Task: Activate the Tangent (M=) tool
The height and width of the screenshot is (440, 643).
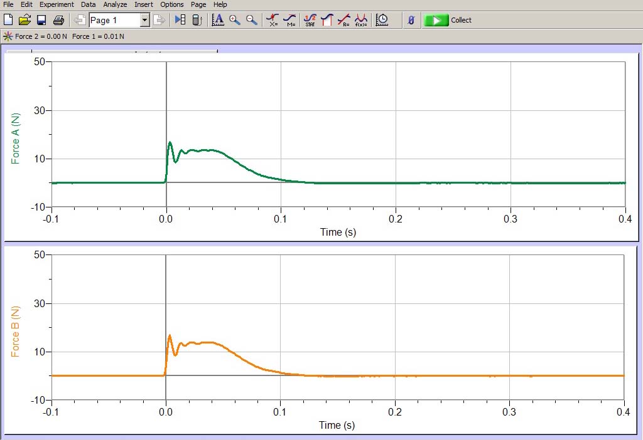Action: coord(289,20)
